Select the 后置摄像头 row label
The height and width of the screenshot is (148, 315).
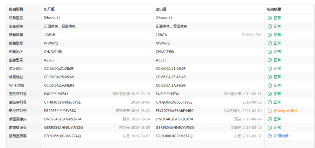click(18, 119)
